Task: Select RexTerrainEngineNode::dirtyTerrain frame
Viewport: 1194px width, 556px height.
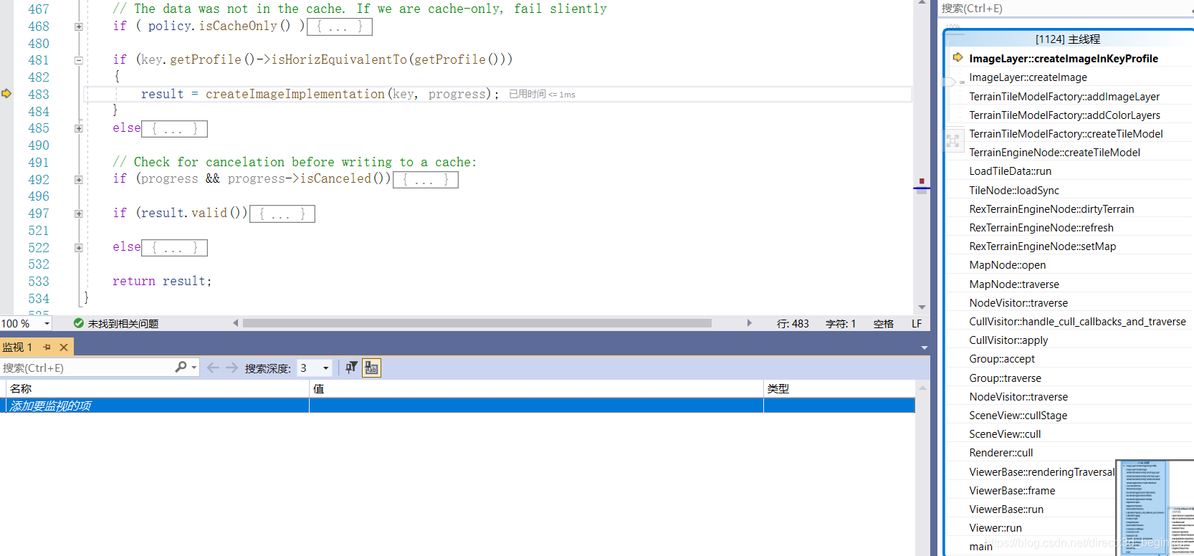Action: [1051, 208]
